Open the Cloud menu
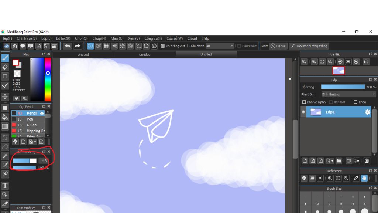 [x=192, y=38]
